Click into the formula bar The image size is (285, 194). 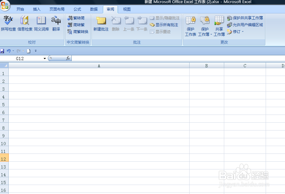(x=178, y=59)
